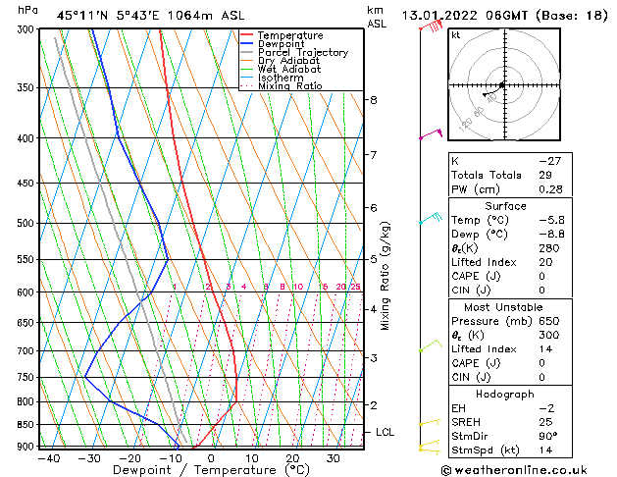Image resolution: width=617 pixels, height=477 pixels.
Task: Click the green wind barb at 700 hPa
Action: point(431,345)
